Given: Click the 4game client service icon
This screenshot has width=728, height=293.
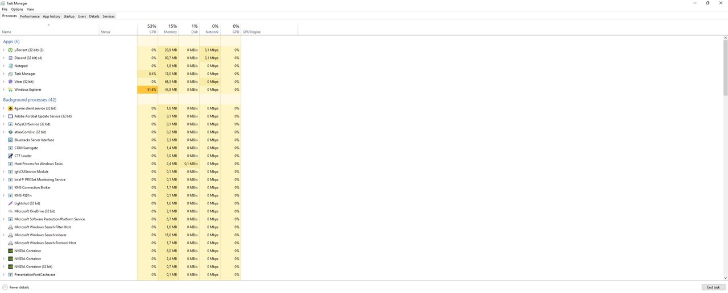Looking at the screenshot, I should pyautogui.click(x=10, y=108).
